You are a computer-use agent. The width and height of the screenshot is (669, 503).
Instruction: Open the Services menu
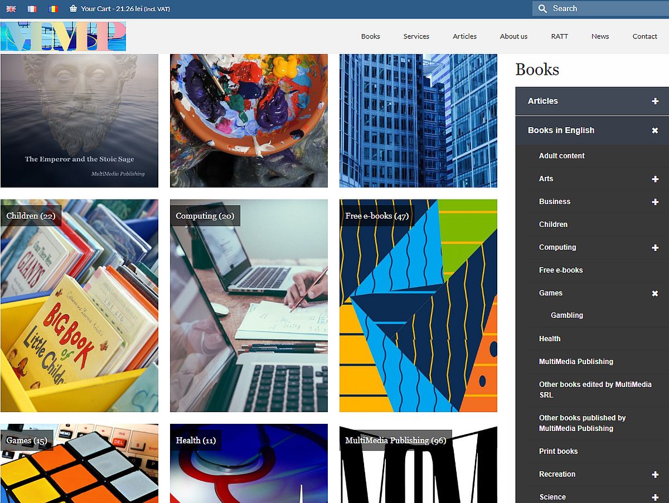(x=416, y=36)
